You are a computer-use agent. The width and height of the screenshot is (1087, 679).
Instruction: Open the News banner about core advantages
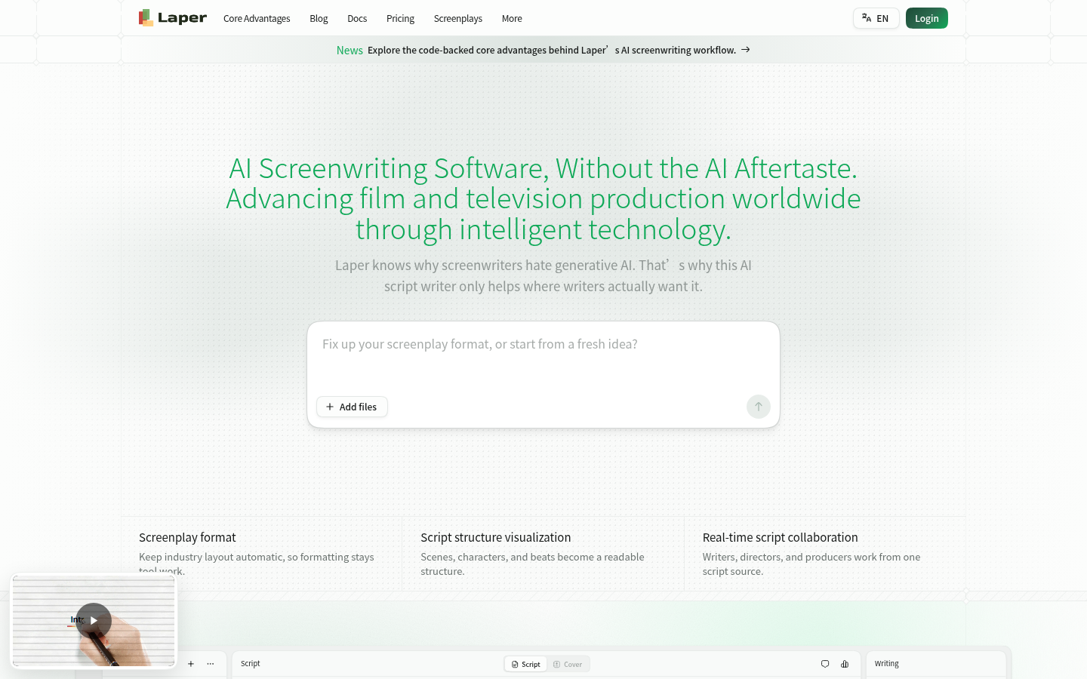coord(543,50)
